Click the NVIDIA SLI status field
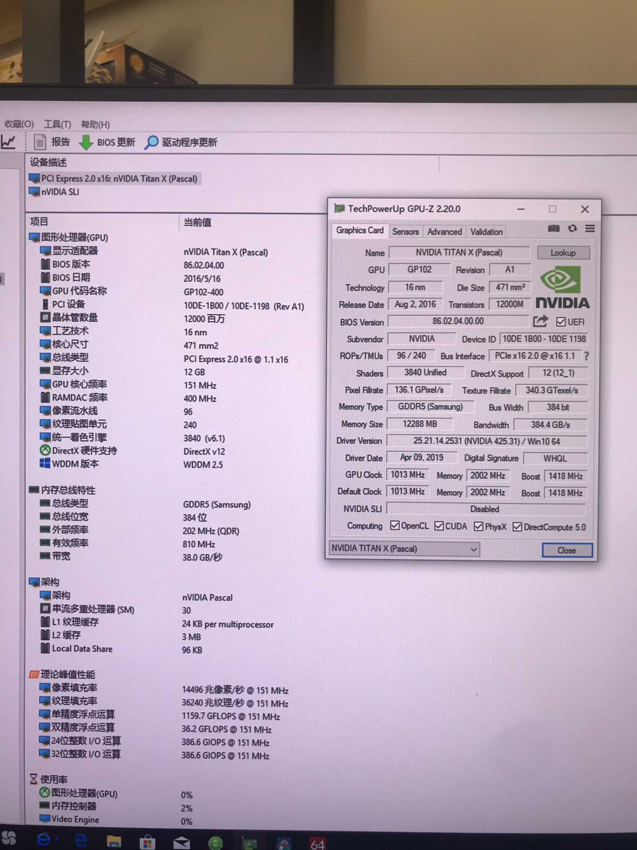637x850 pixels. (x=485, y=509)
